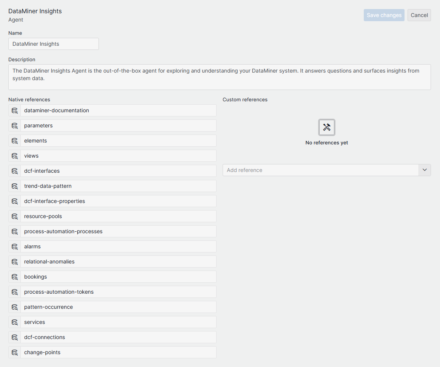The width and height of the screenshot is (440, 367).
Task: Select the resource-pools reference text
Action: coord(43,216)
